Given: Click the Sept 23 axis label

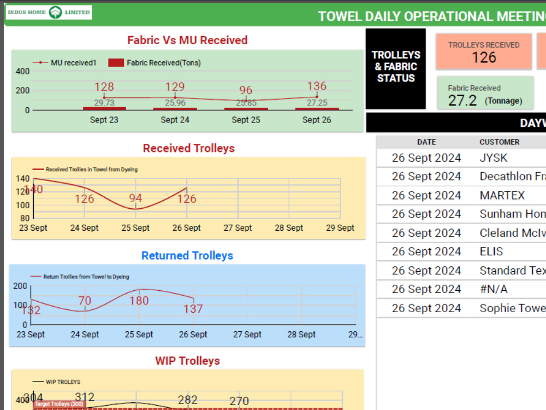Looking at the screenshot, I should pyautogui.click(x=104, y=120).
